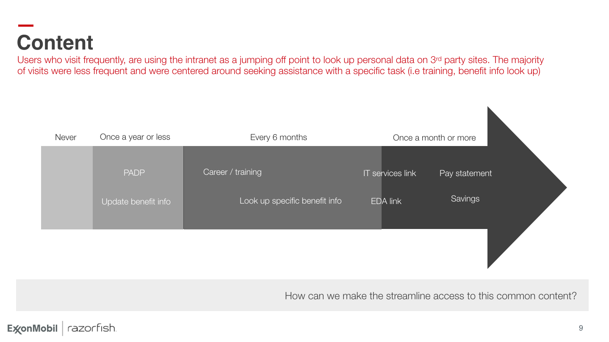Image resolution: width=609 pixels, height=342 pixels.
Task: Click the red subtitle starting with 'Users who visit frequently'
Action: point(280,66)
